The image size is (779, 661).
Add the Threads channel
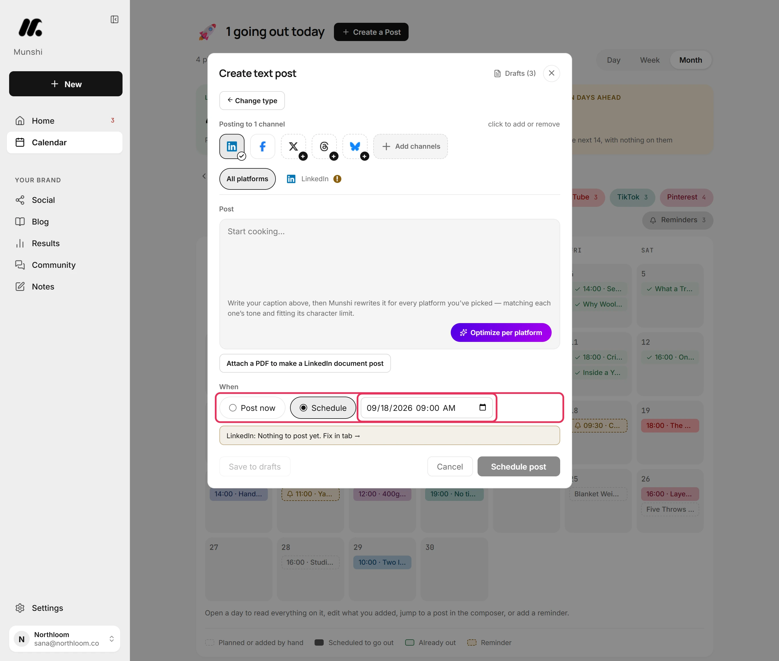tap(324, 146)
